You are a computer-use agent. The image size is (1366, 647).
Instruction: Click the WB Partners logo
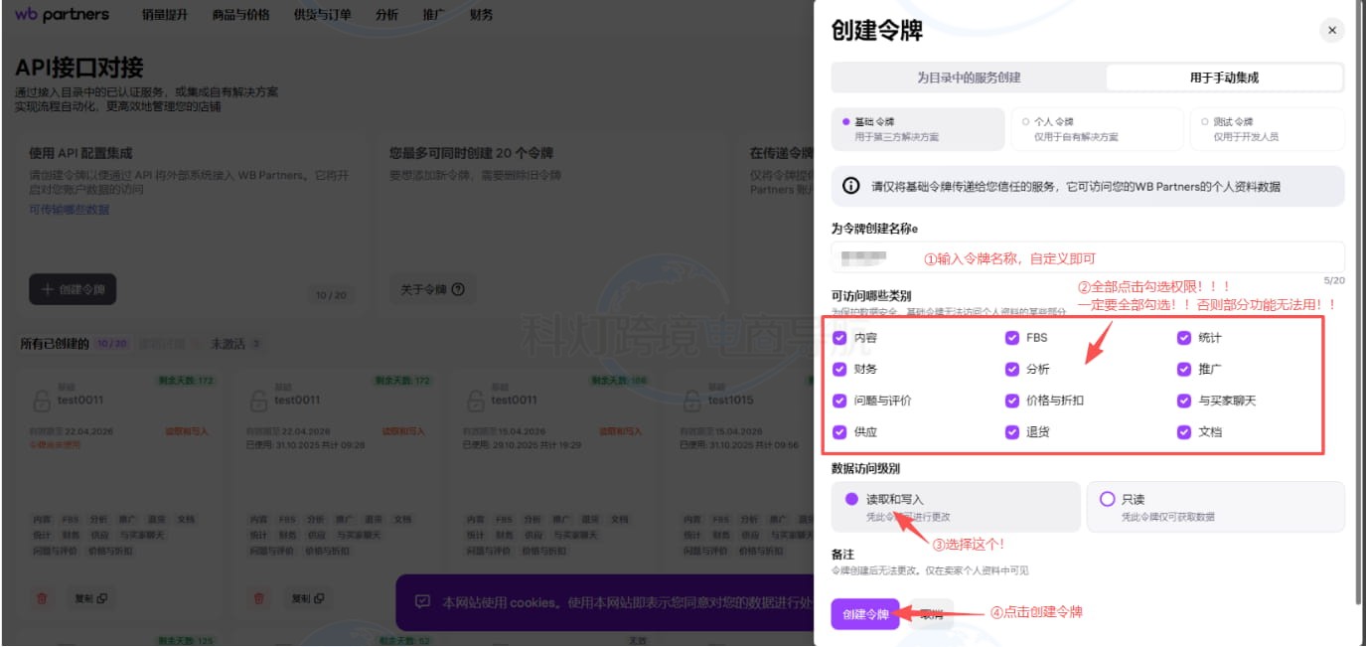63,15
